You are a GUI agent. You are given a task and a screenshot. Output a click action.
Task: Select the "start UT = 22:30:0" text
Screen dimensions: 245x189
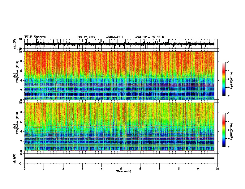click(x=149, y=37)
